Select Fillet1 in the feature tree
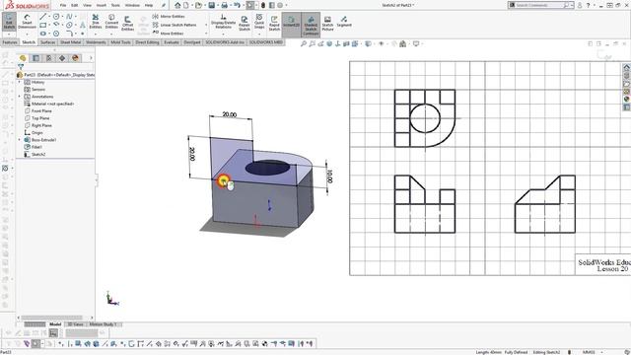 point(33,147)
